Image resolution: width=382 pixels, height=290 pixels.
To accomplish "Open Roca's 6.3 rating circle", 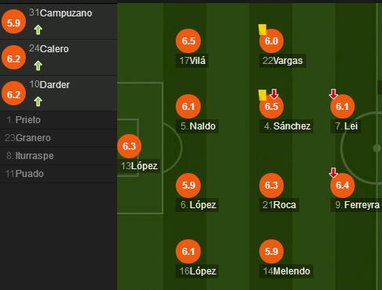I will [x=271, y=186].
